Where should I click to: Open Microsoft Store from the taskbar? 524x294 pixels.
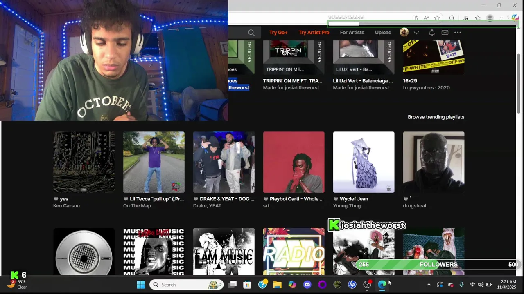tap(247, 285)
